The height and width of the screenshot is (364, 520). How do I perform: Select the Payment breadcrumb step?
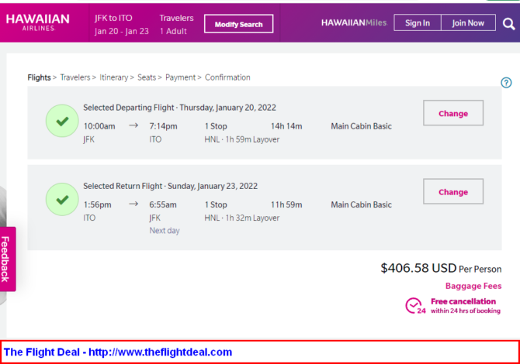pyautogui.click(x=180, y=77)
